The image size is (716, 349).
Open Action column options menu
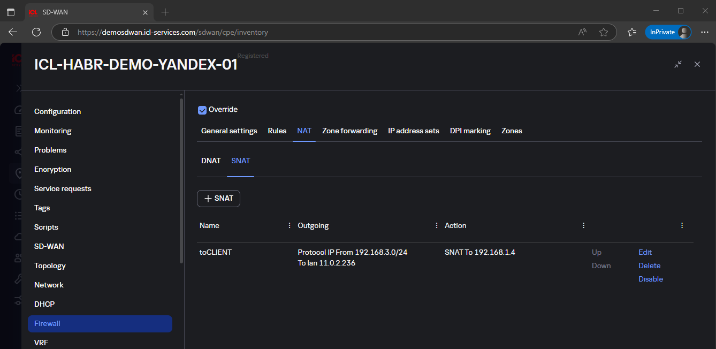[584, 226]
